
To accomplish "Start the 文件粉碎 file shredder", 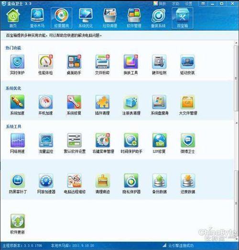I will coord(102,65).
